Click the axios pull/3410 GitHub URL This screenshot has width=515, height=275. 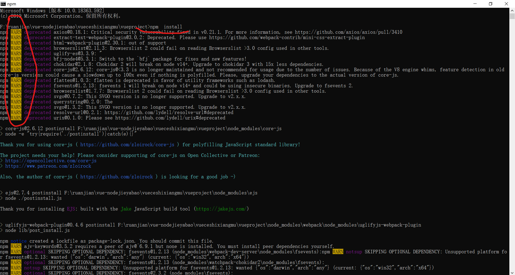tap(349, 32)
